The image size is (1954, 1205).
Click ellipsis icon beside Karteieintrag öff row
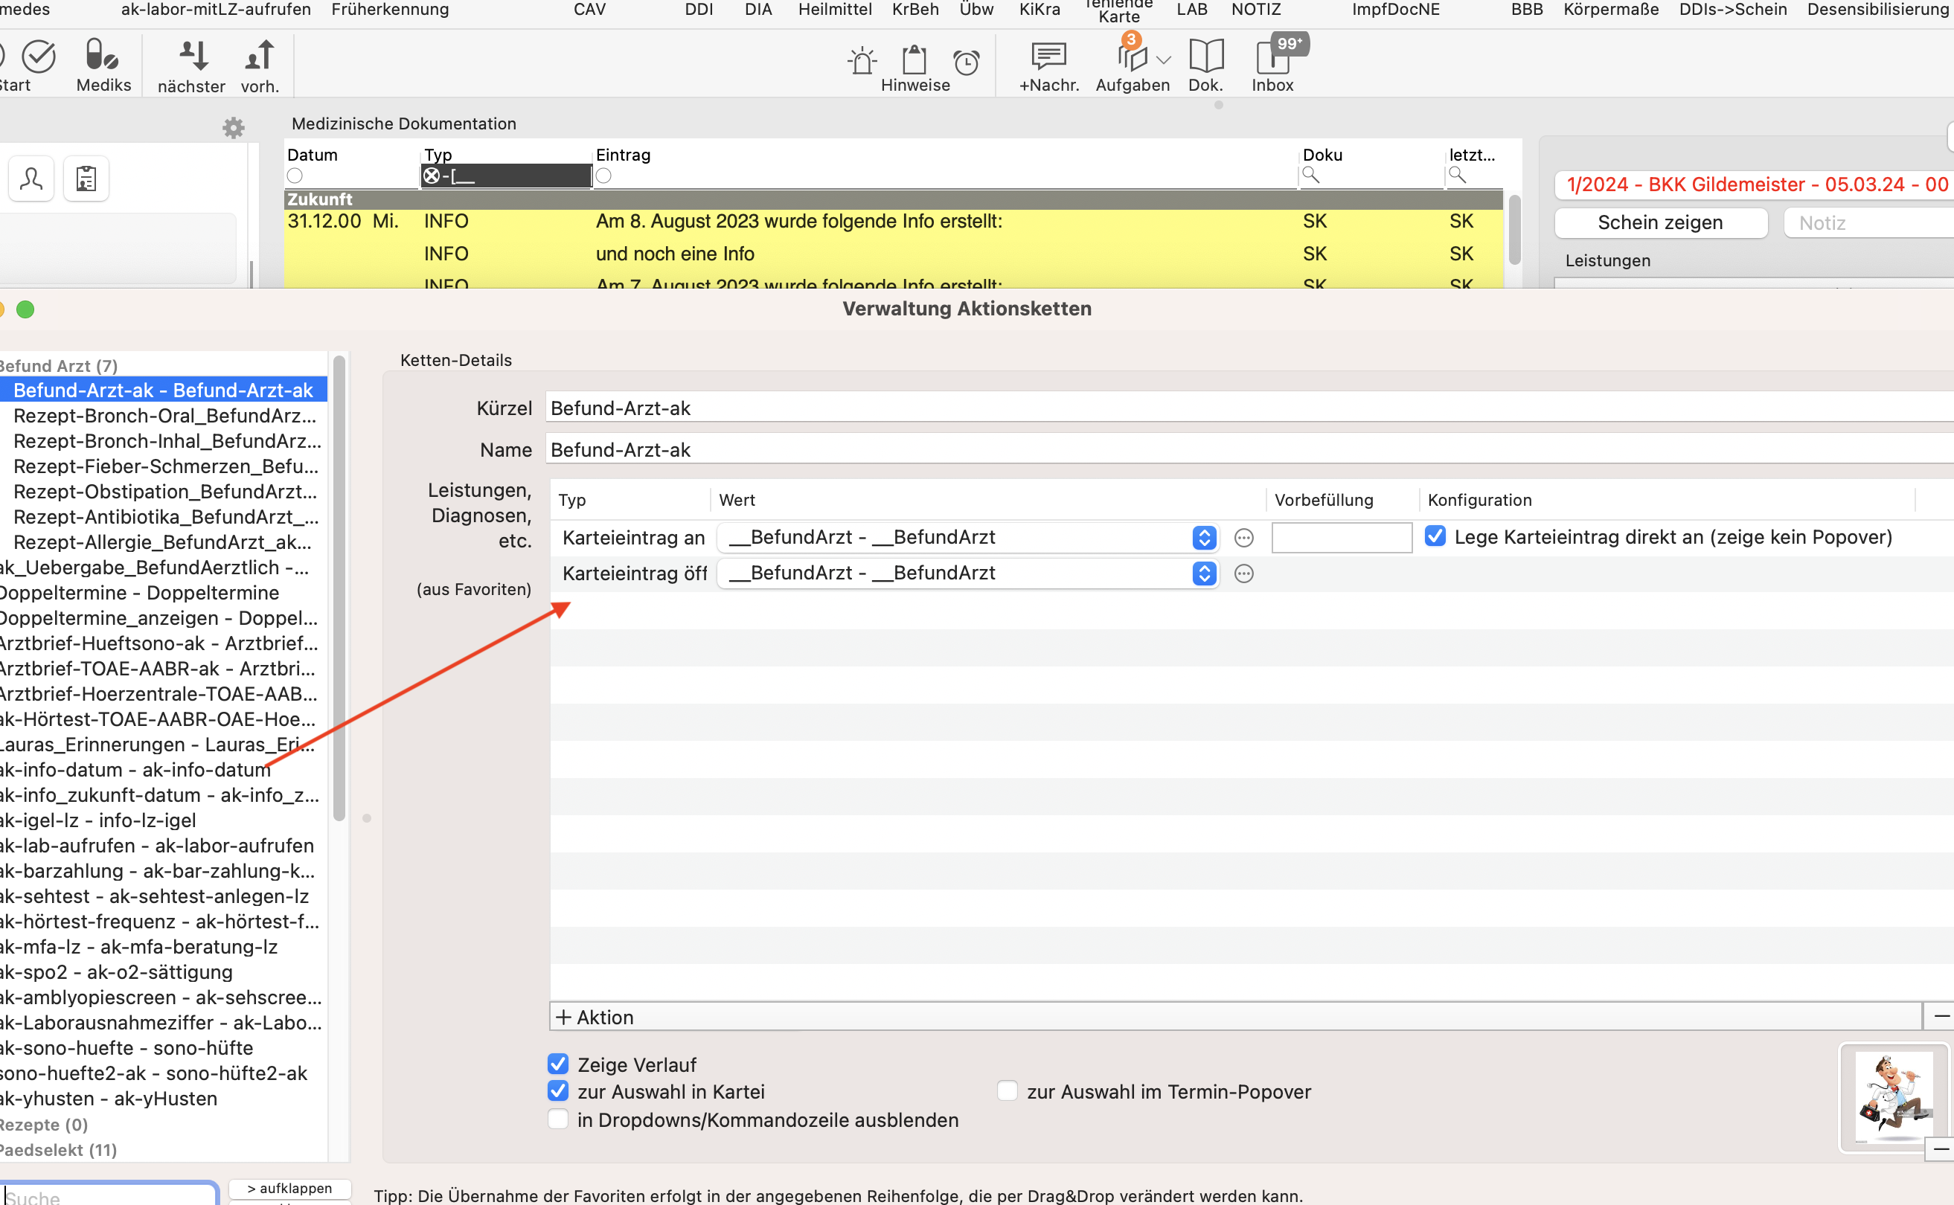pos(1243,573)
